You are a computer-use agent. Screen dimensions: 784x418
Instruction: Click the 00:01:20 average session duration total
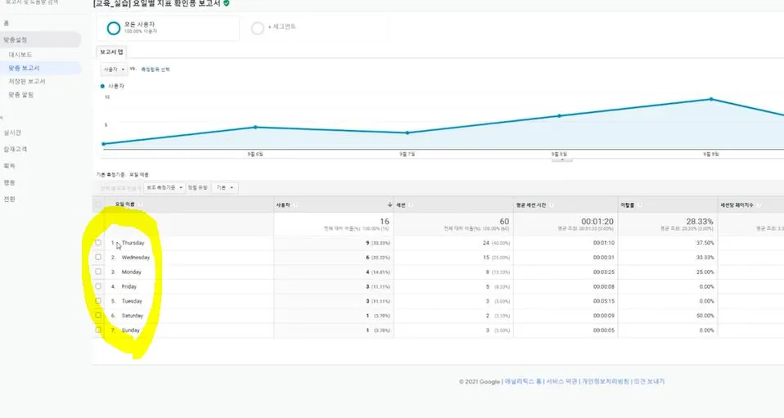pyautogui.click(x=597, y=222)
